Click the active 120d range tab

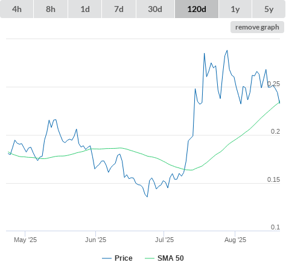tap(197, 9)
